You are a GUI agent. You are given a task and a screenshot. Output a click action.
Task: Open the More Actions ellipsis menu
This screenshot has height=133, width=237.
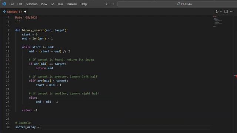(232, 11)
